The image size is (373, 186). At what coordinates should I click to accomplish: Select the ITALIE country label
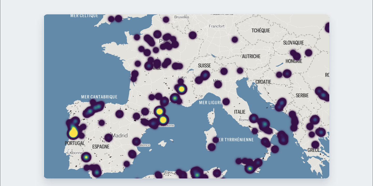240,112
